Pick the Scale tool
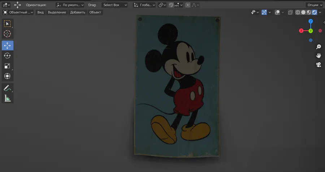The height and width of the screenshot is (172, 325). (8, 66)
